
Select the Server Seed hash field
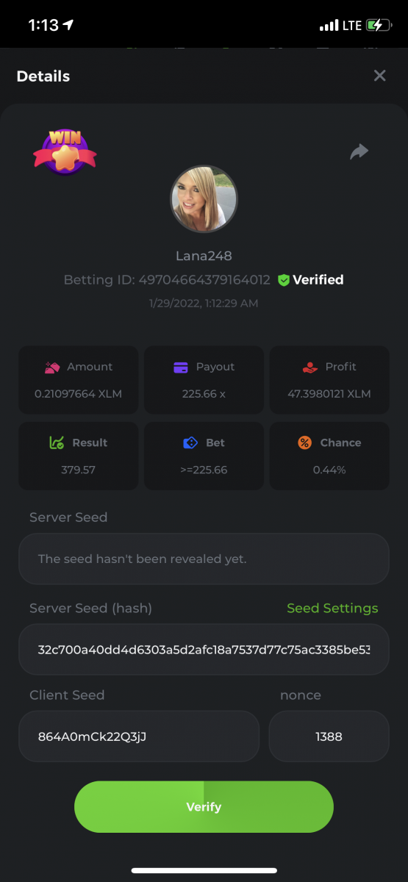coord(204,650)
